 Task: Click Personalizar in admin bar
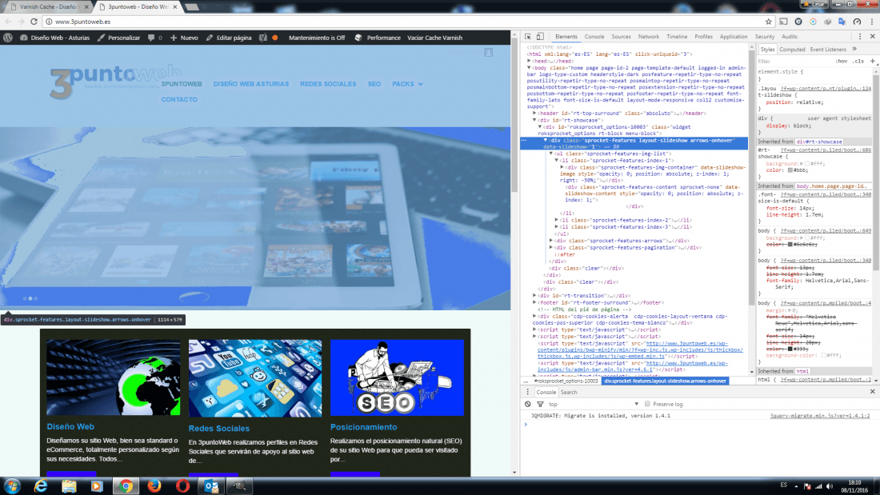pyautogui.click(x=119, y=38)
